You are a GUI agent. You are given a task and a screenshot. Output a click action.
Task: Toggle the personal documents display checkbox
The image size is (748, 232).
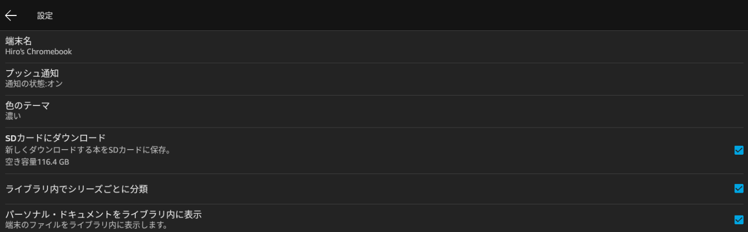pos(739,219)
